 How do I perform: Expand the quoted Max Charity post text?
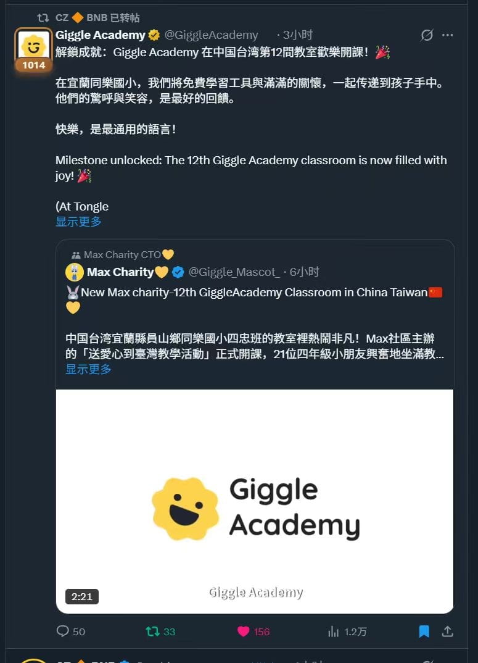(x=88, y=369)
